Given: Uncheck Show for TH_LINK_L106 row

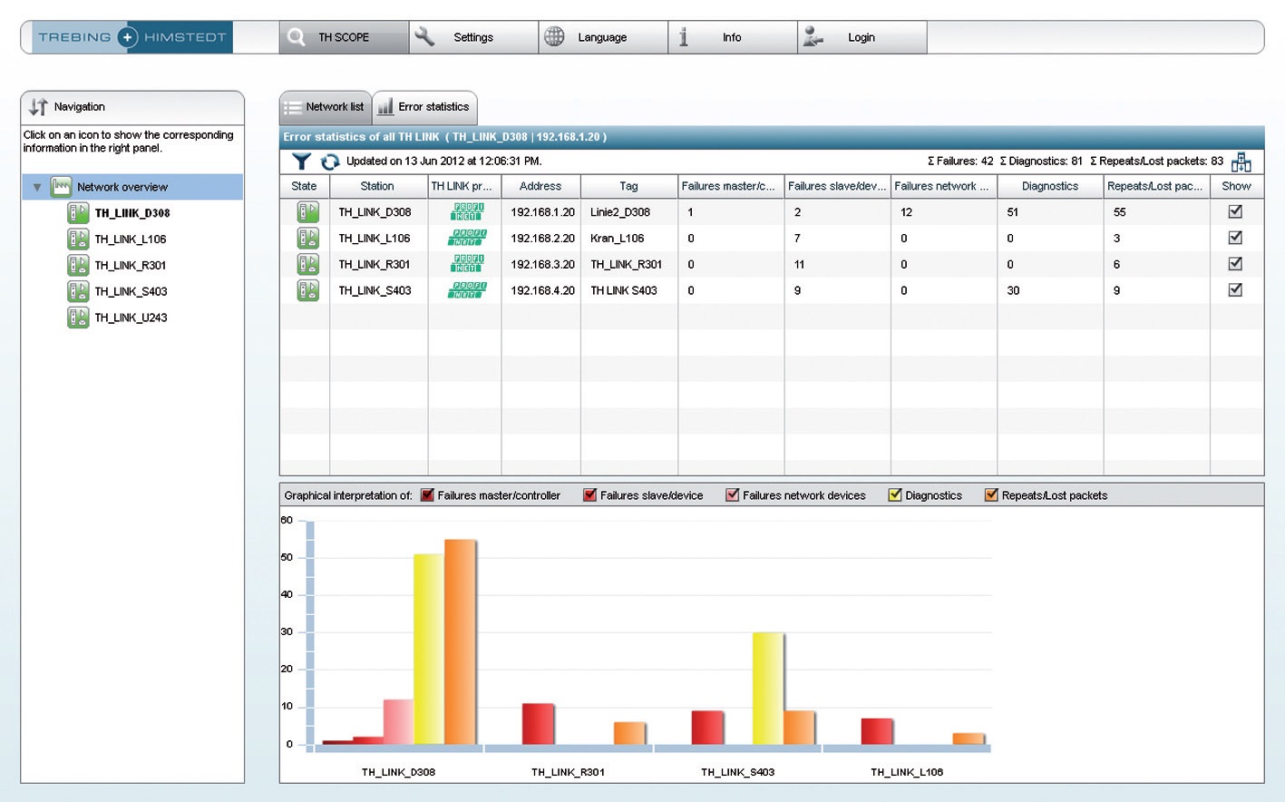Looking at the screenshot, I should click(x=1235, y=238).
